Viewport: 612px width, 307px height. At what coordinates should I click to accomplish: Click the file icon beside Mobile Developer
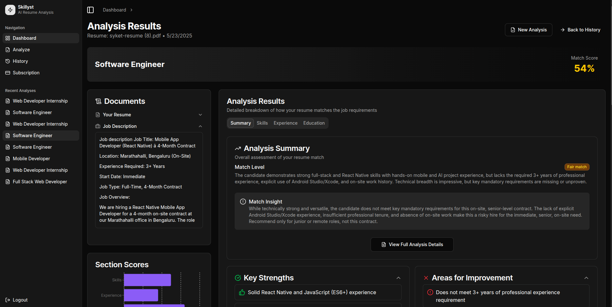pyautogui.click(x=8, y=159)
